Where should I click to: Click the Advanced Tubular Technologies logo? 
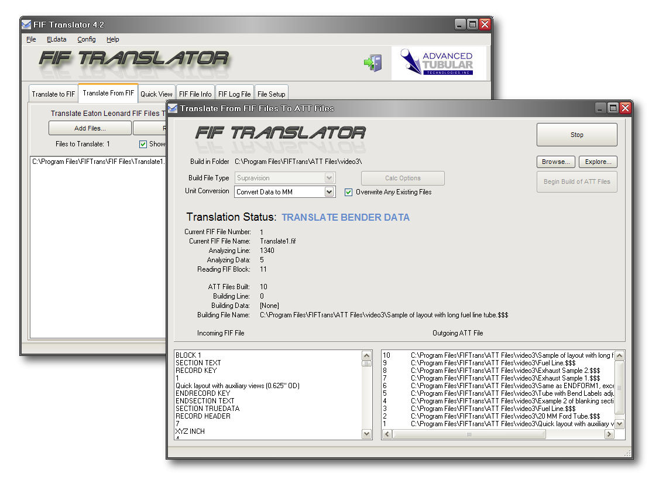pyautogui.click(x=438, y=63)
